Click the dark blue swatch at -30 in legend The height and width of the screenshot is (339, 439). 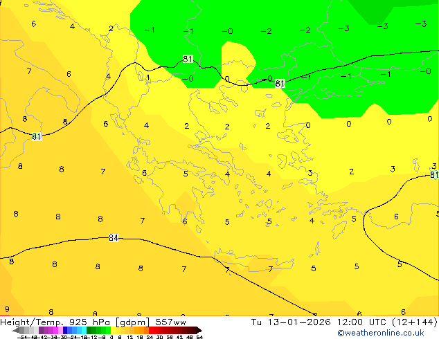(65, 330)
